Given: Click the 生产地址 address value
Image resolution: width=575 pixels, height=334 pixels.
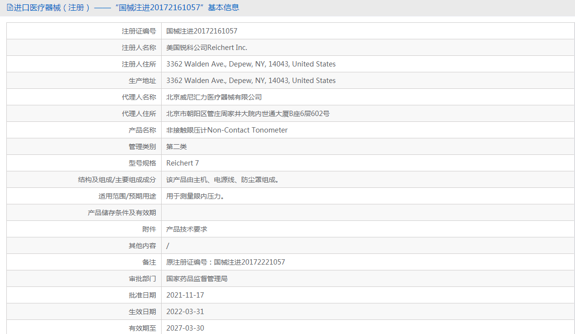Looking at the screenshot, I should coord(251,81).
